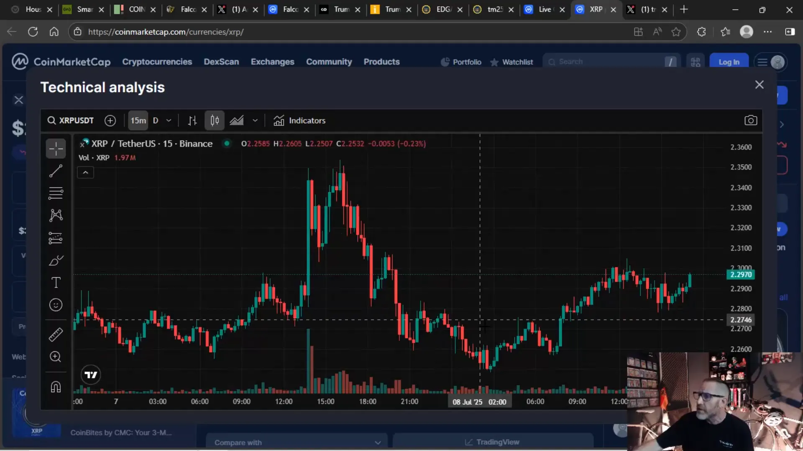Open the Indicators menu
Image resolution: width=803 pixels, height=451 pixels.
click(299, 121)
